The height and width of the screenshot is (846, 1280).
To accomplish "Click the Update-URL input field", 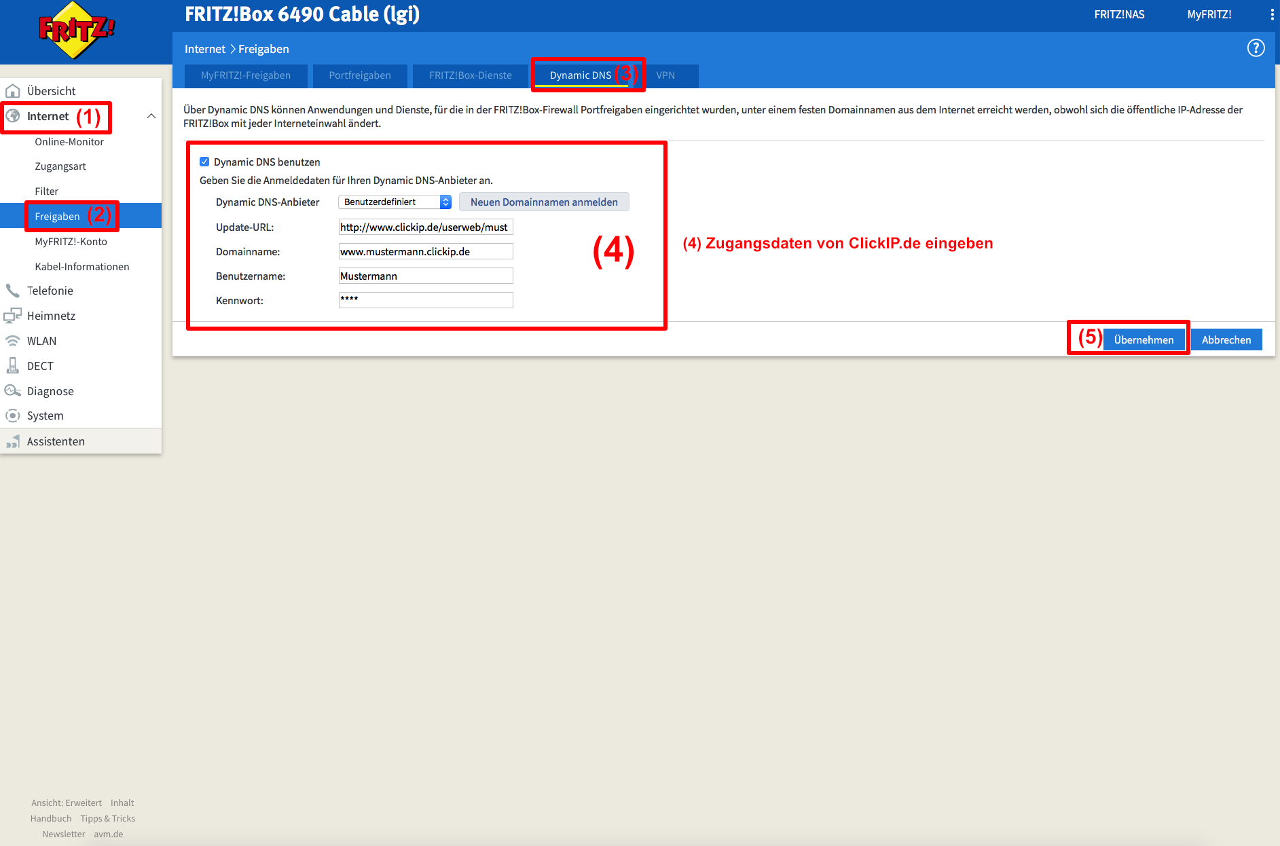I will 426,227.
